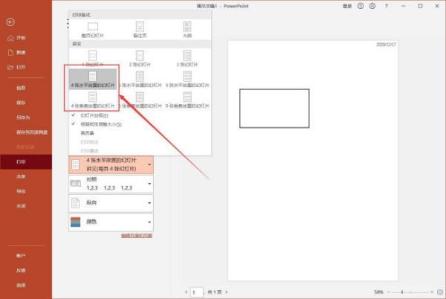Screen dimensions: 446x299
Task: Click the 编辑页眉和页脚 link
Action: click(136, 236)
